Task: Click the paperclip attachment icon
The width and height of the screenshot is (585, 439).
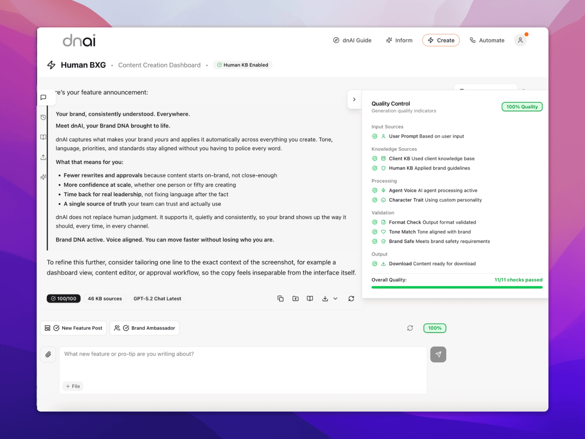Action: 48,354
